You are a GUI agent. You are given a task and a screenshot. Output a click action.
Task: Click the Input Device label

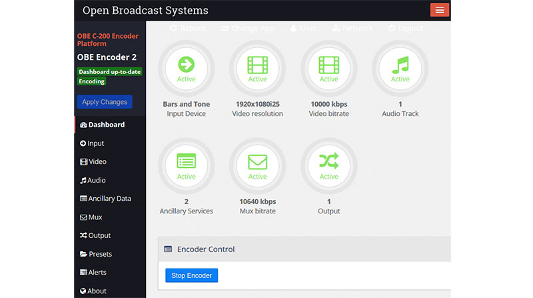[x=187, y=113]
